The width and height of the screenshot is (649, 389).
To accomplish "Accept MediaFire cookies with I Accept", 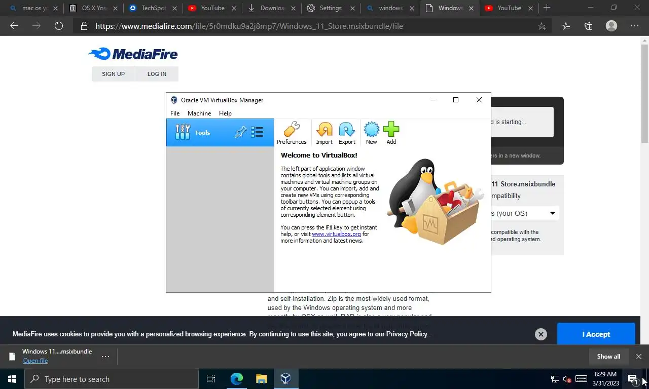I will pos(596,334).
